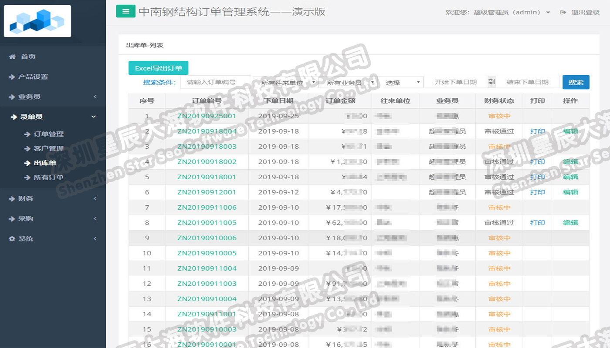The width and height of the screenshot is (610, 348).
Task: Expand the 采购 menu chevron
Action: (95, 218)
